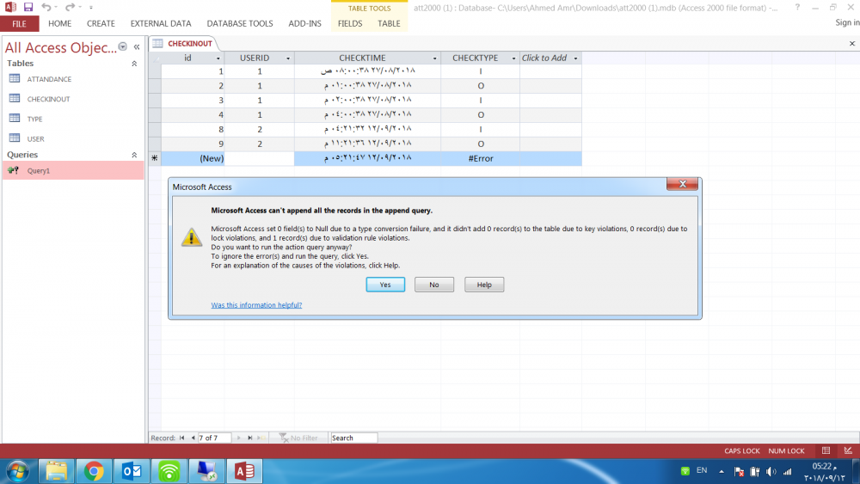Open the navigation pane category dropdown
This screenshot has height=484, width=860.
click(x=123, y=46)
